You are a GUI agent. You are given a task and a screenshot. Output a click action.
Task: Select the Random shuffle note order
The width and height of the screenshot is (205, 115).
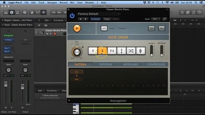coord(131,51)
